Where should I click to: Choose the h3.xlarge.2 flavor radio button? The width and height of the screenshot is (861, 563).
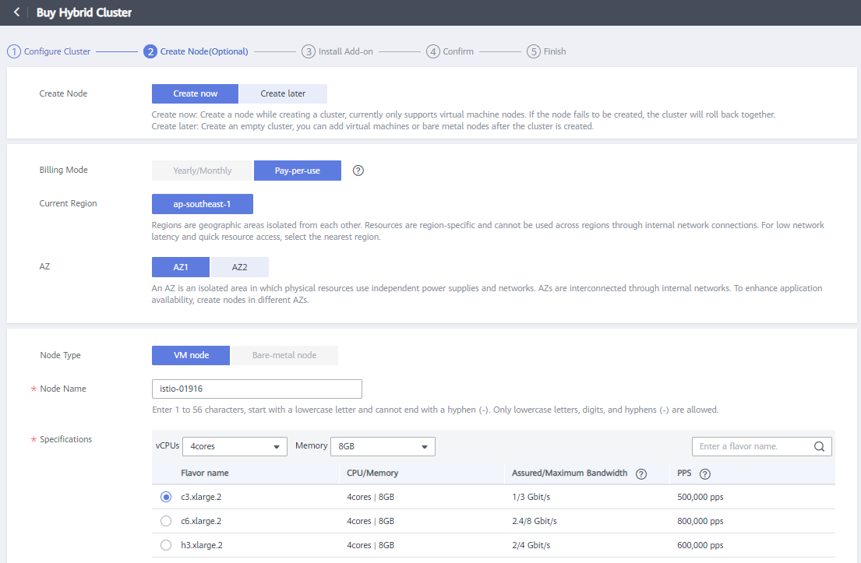tap(165, 545)
